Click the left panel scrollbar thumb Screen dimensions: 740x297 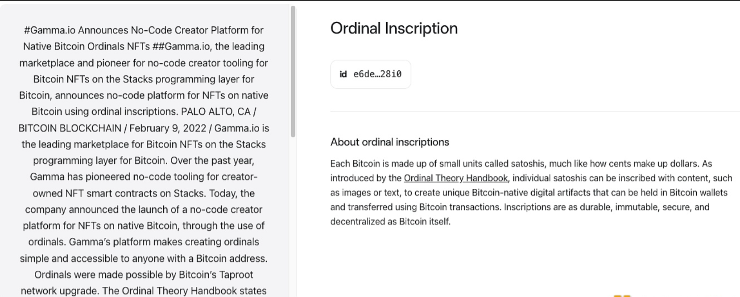click(x=293, y=71)
